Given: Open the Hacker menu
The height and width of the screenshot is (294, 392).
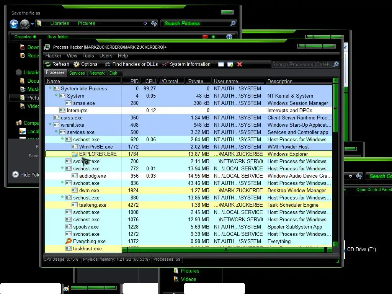Looking at the screenshot, I should [x=53, y=56].
